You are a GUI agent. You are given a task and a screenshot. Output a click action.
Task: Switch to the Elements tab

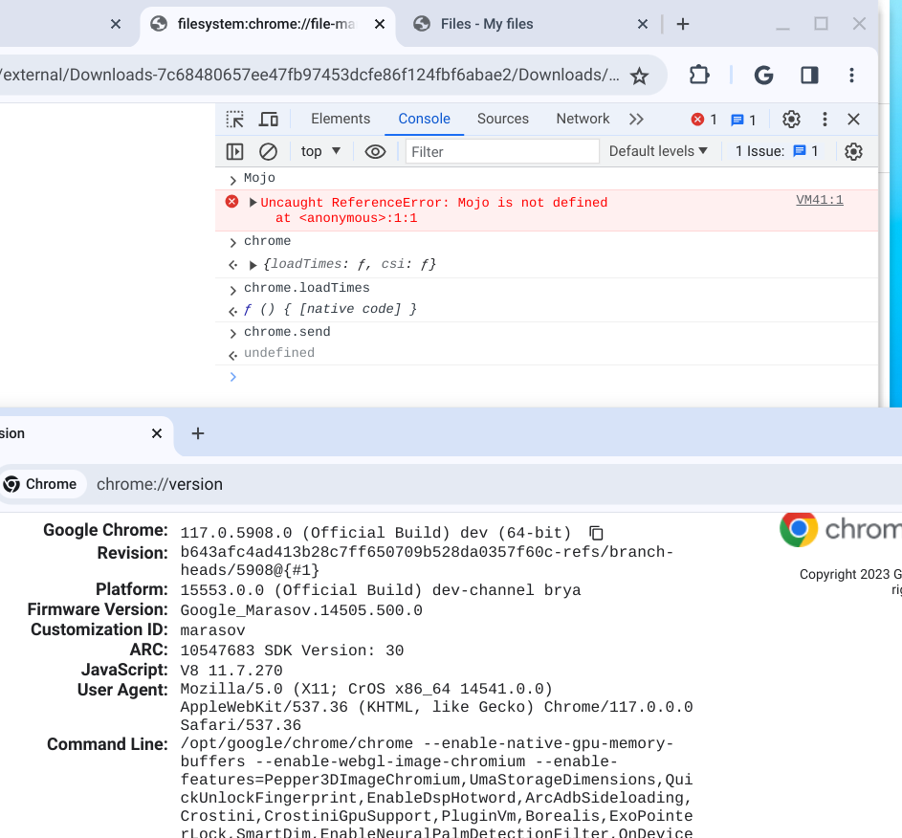341,119
